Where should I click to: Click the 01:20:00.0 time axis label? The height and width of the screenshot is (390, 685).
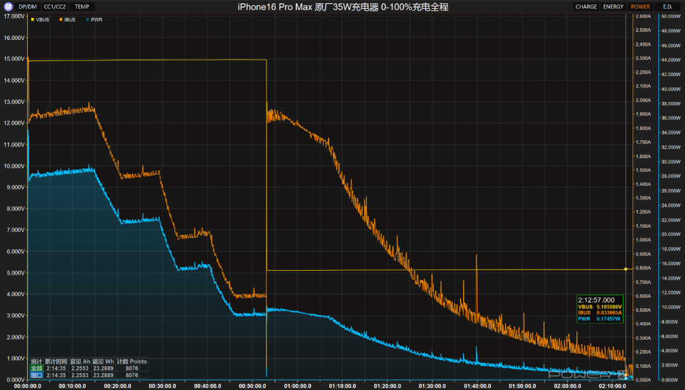coord(388,386)
